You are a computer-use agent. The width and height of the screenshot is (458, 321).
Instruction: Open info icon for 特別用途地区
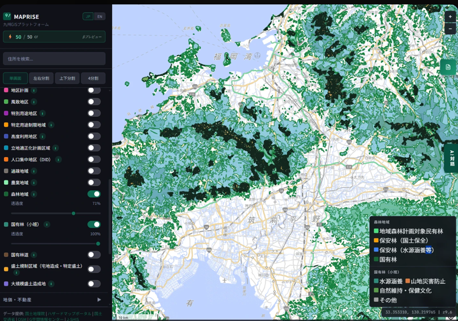click(43, 113)
